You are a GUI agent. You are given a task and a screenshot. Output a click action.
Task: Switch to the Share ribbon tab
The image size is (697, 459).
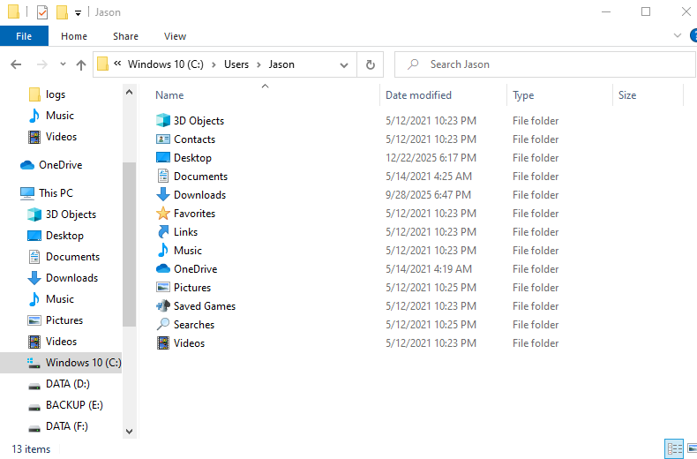coord(125,36)
